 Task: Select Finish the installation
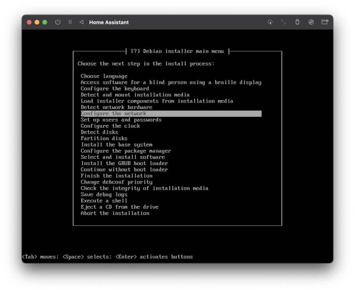[x=171, y=176]
